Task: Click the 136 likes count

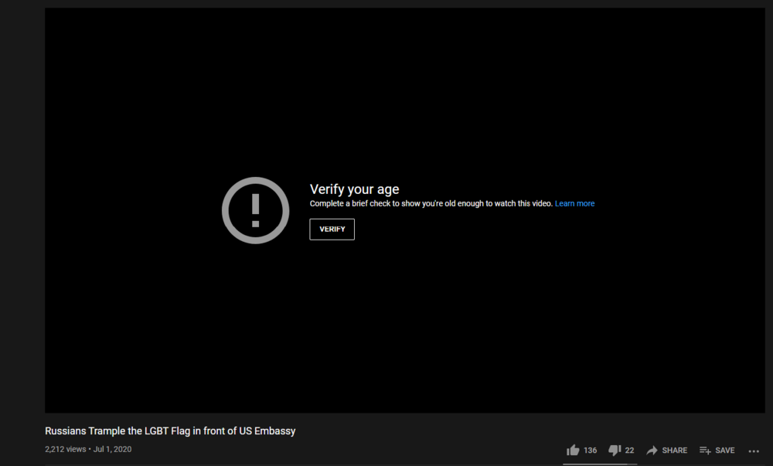Action: [590, 451]
